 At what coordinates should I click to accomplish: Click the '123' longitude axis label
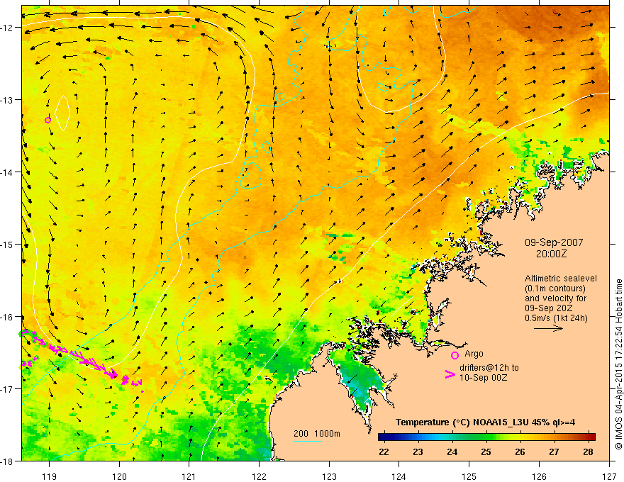(x=329, y=476)
